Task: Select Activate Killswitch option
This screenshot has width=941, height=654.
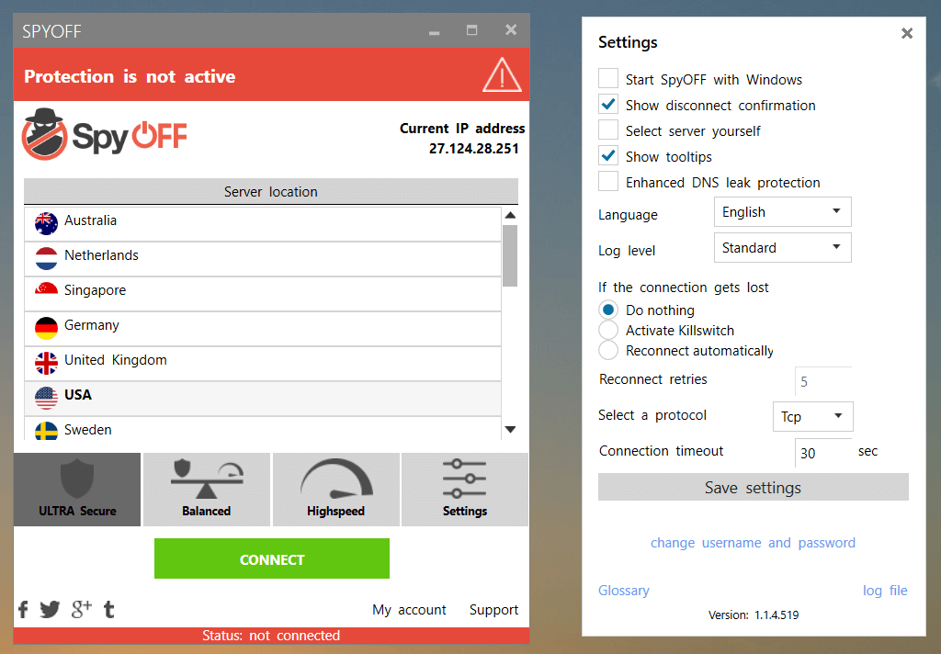Action: point(608,330)
